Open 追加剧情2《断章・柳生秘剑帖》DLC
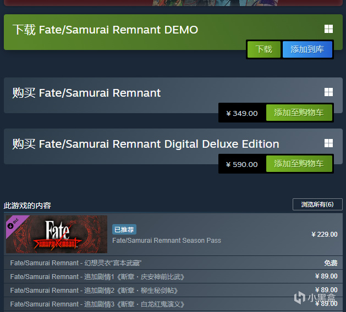This screenshot has height=312, width=346. [94, 290]
